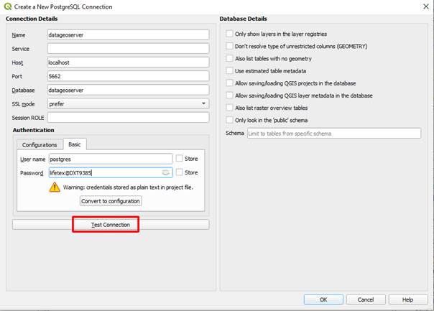
Task: Enable 'Also list tables with no geometry'
Action: click(229, 58)
